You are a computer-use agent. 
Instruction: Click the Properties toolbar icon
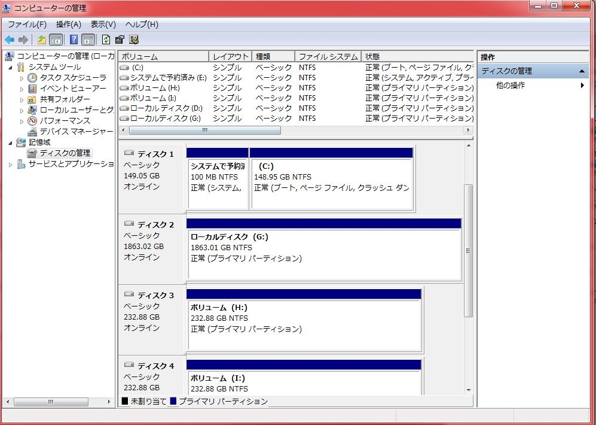120,40
